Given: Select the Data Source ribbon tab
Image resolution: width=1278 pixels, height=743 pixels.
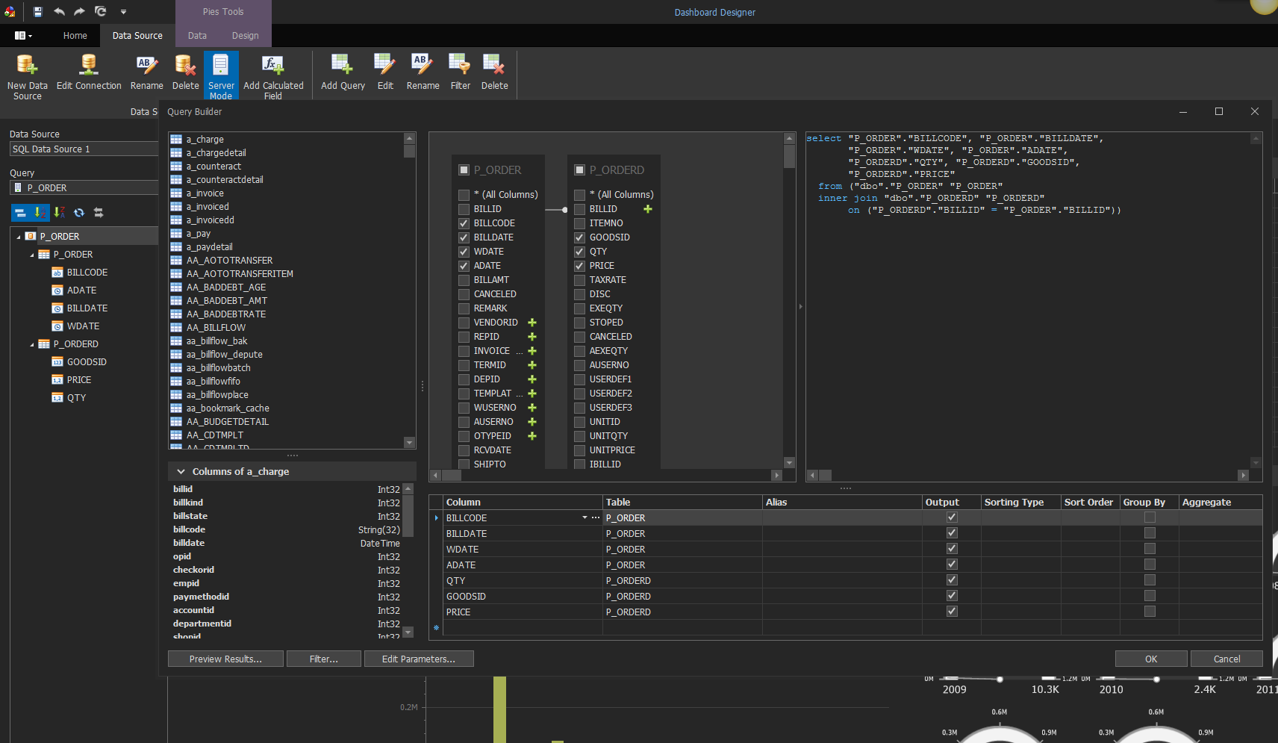Looking at the screenshot, I should tap(137, 36).
